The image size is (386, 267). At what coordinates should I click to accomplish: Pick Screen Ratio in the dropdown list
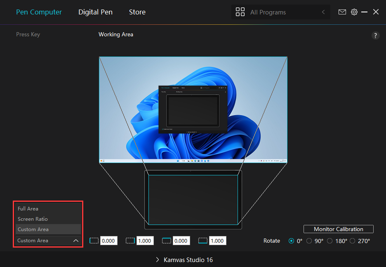[x=33, y=219]
